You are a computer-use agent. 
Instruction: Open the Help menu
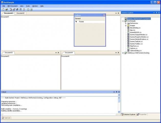click(42, 6)
